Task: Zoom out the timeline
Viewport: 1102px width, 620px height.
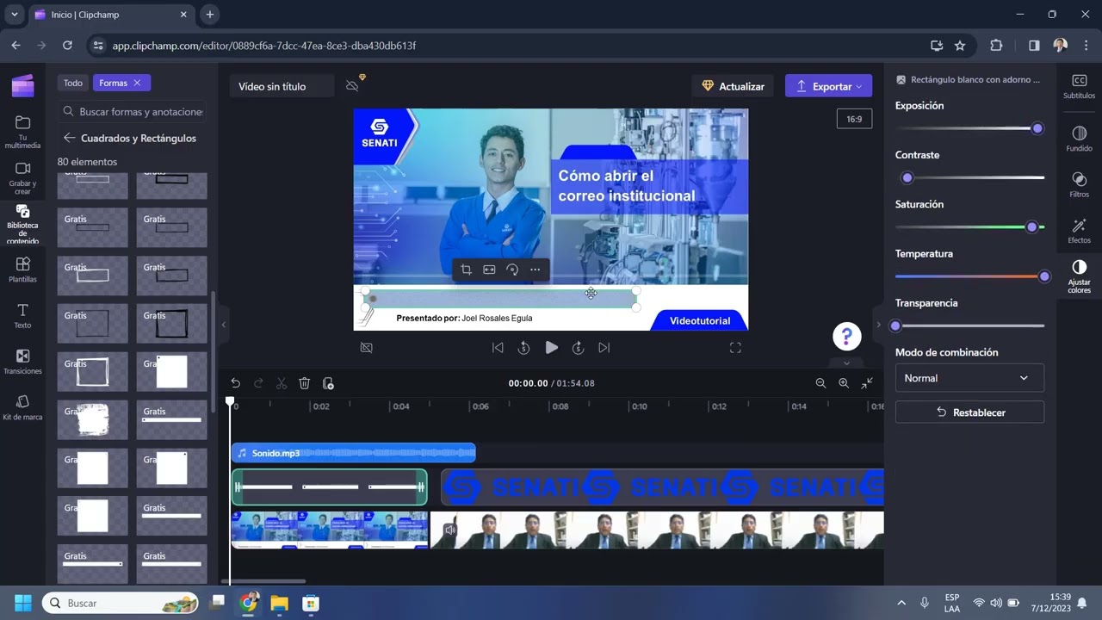Action: coord(820,383)
